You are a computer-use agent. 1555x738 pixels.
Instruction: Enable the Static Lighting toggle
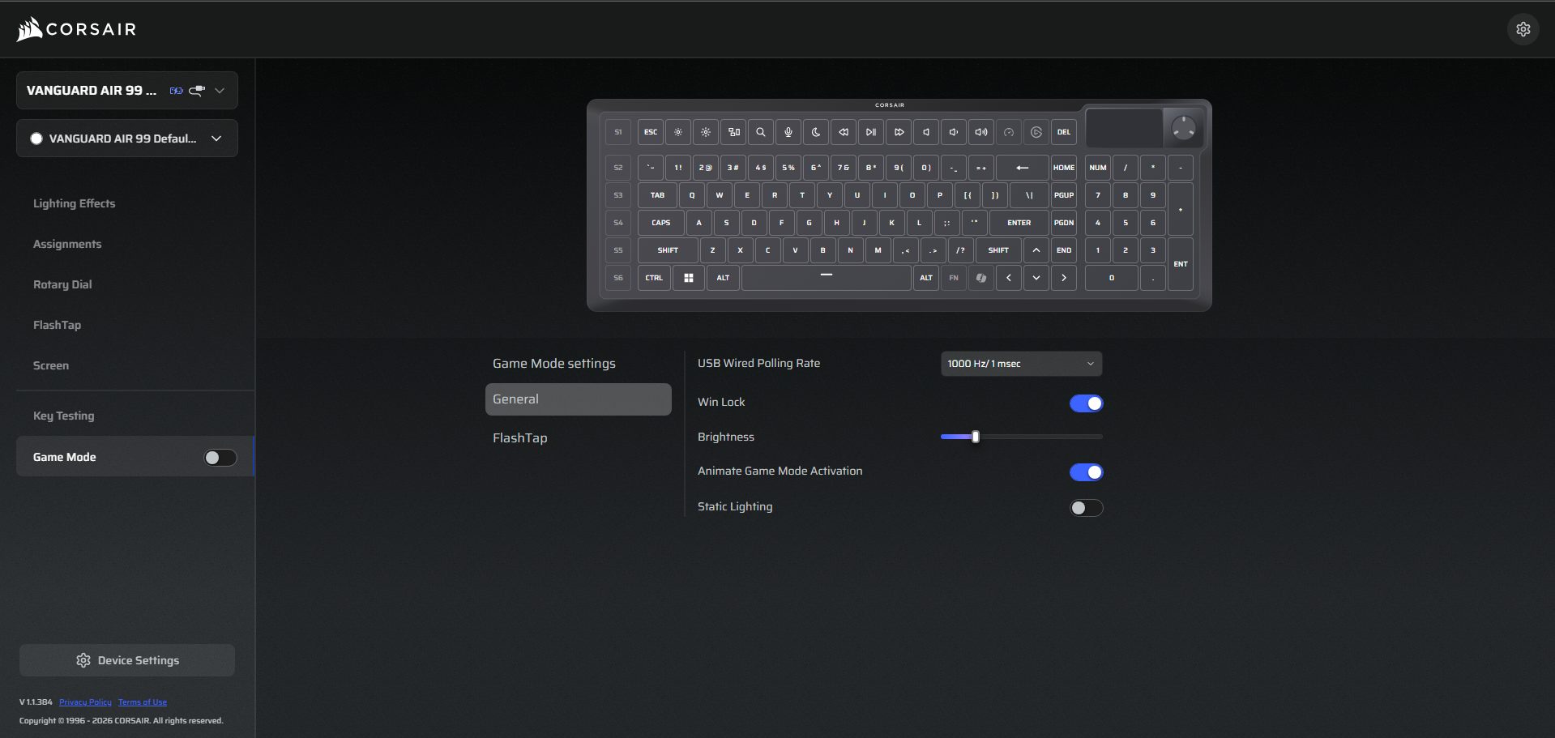1086,508
